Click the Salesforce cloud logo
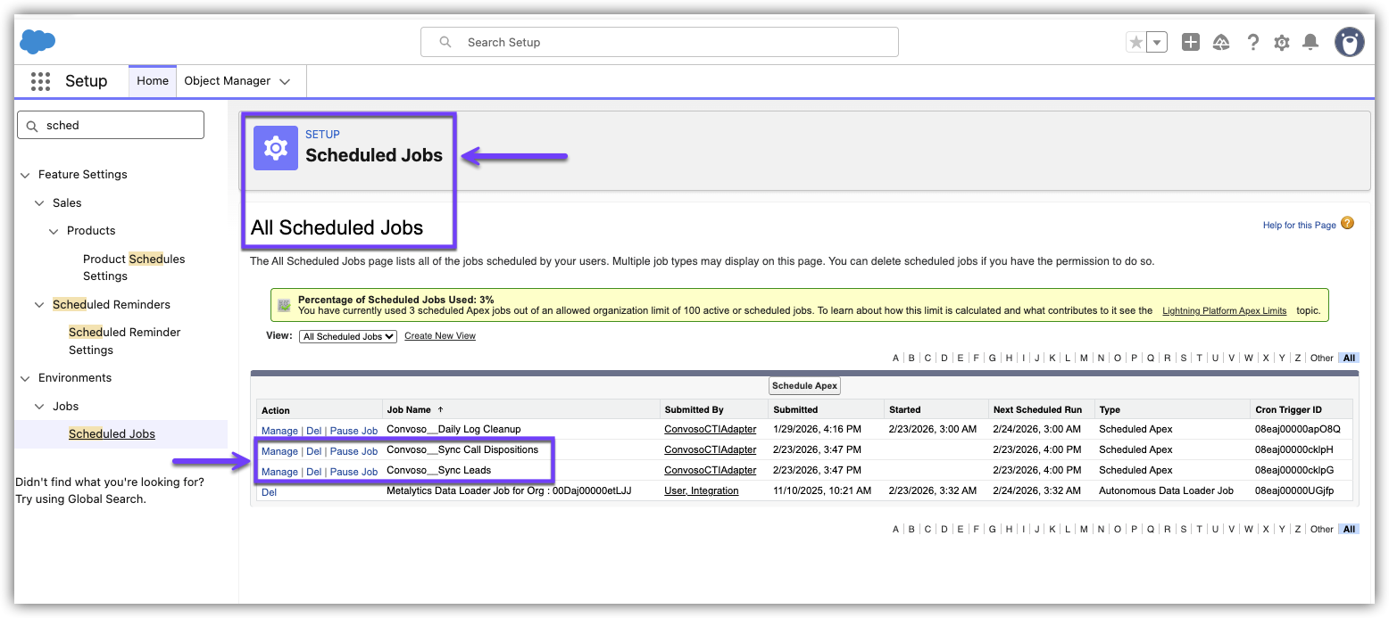 pos(37,41)
